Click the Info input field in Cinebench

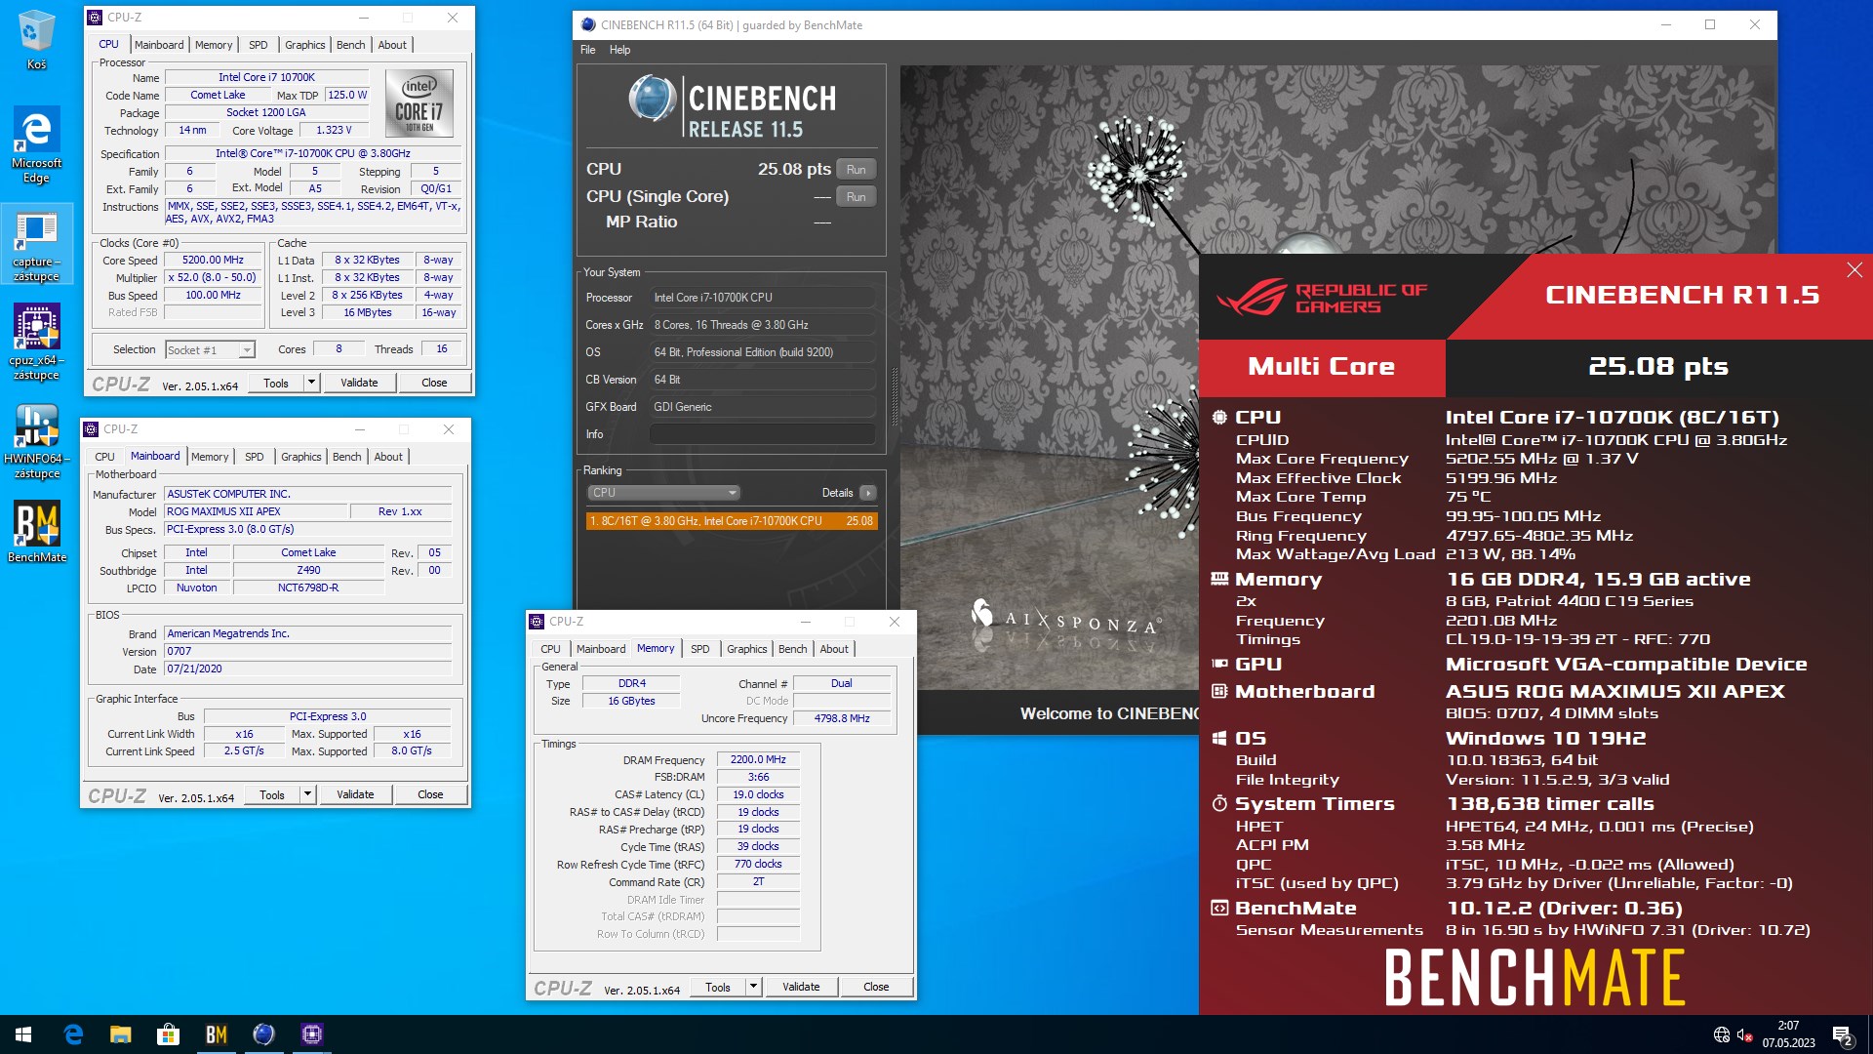point(763,434)
